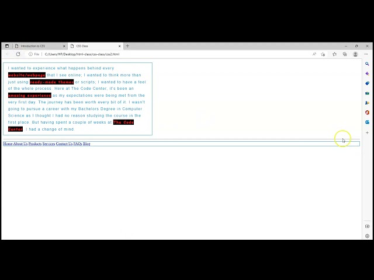Viewport: 374px width, 280px height.
Task: Open the Blog link
Action: 86,144
